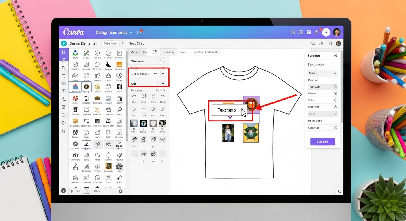This screenshot has width=406, height=221.
Task: Select the striped shirt photo thumbnail on the canvas
Action: pyautogui.click(x=228, y=133)
